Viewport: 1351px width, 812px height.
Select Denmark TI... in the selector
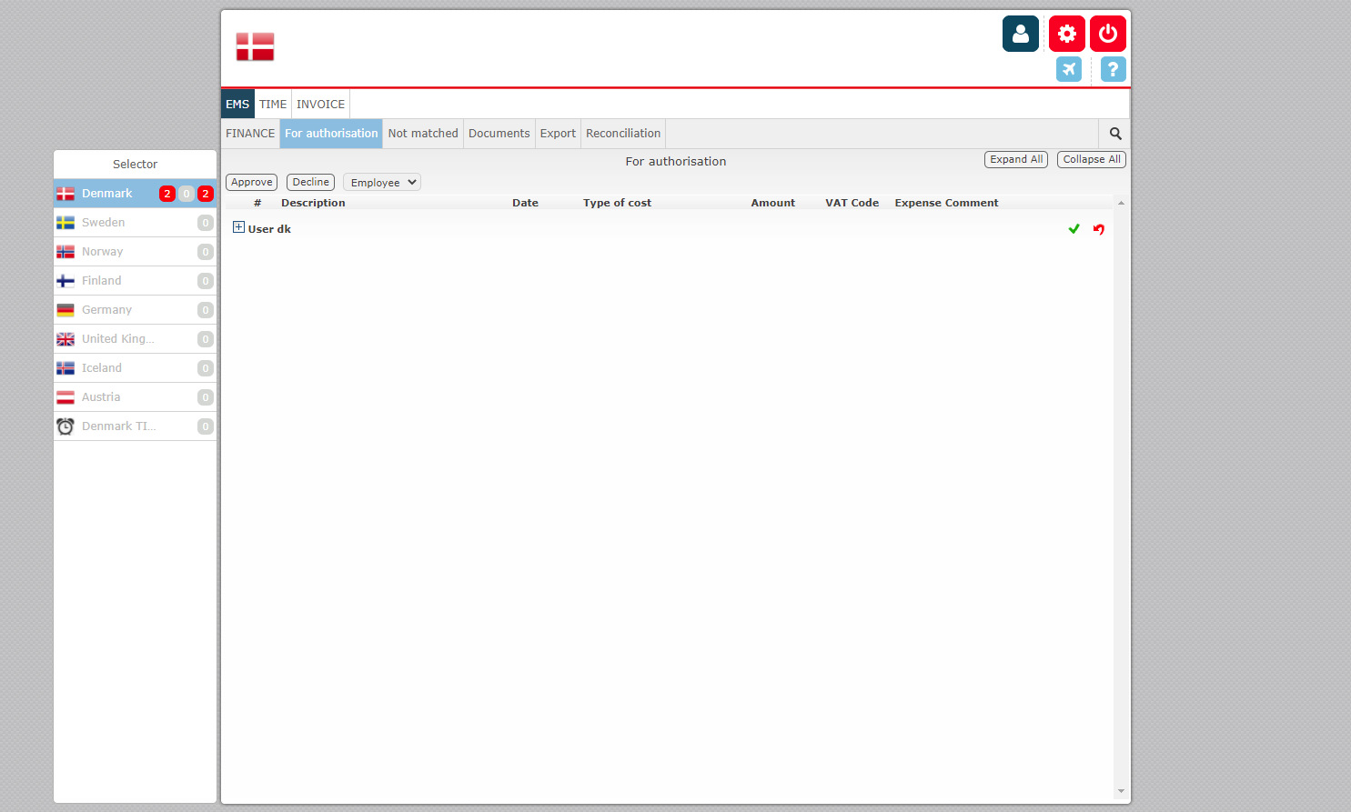(135, 426)
